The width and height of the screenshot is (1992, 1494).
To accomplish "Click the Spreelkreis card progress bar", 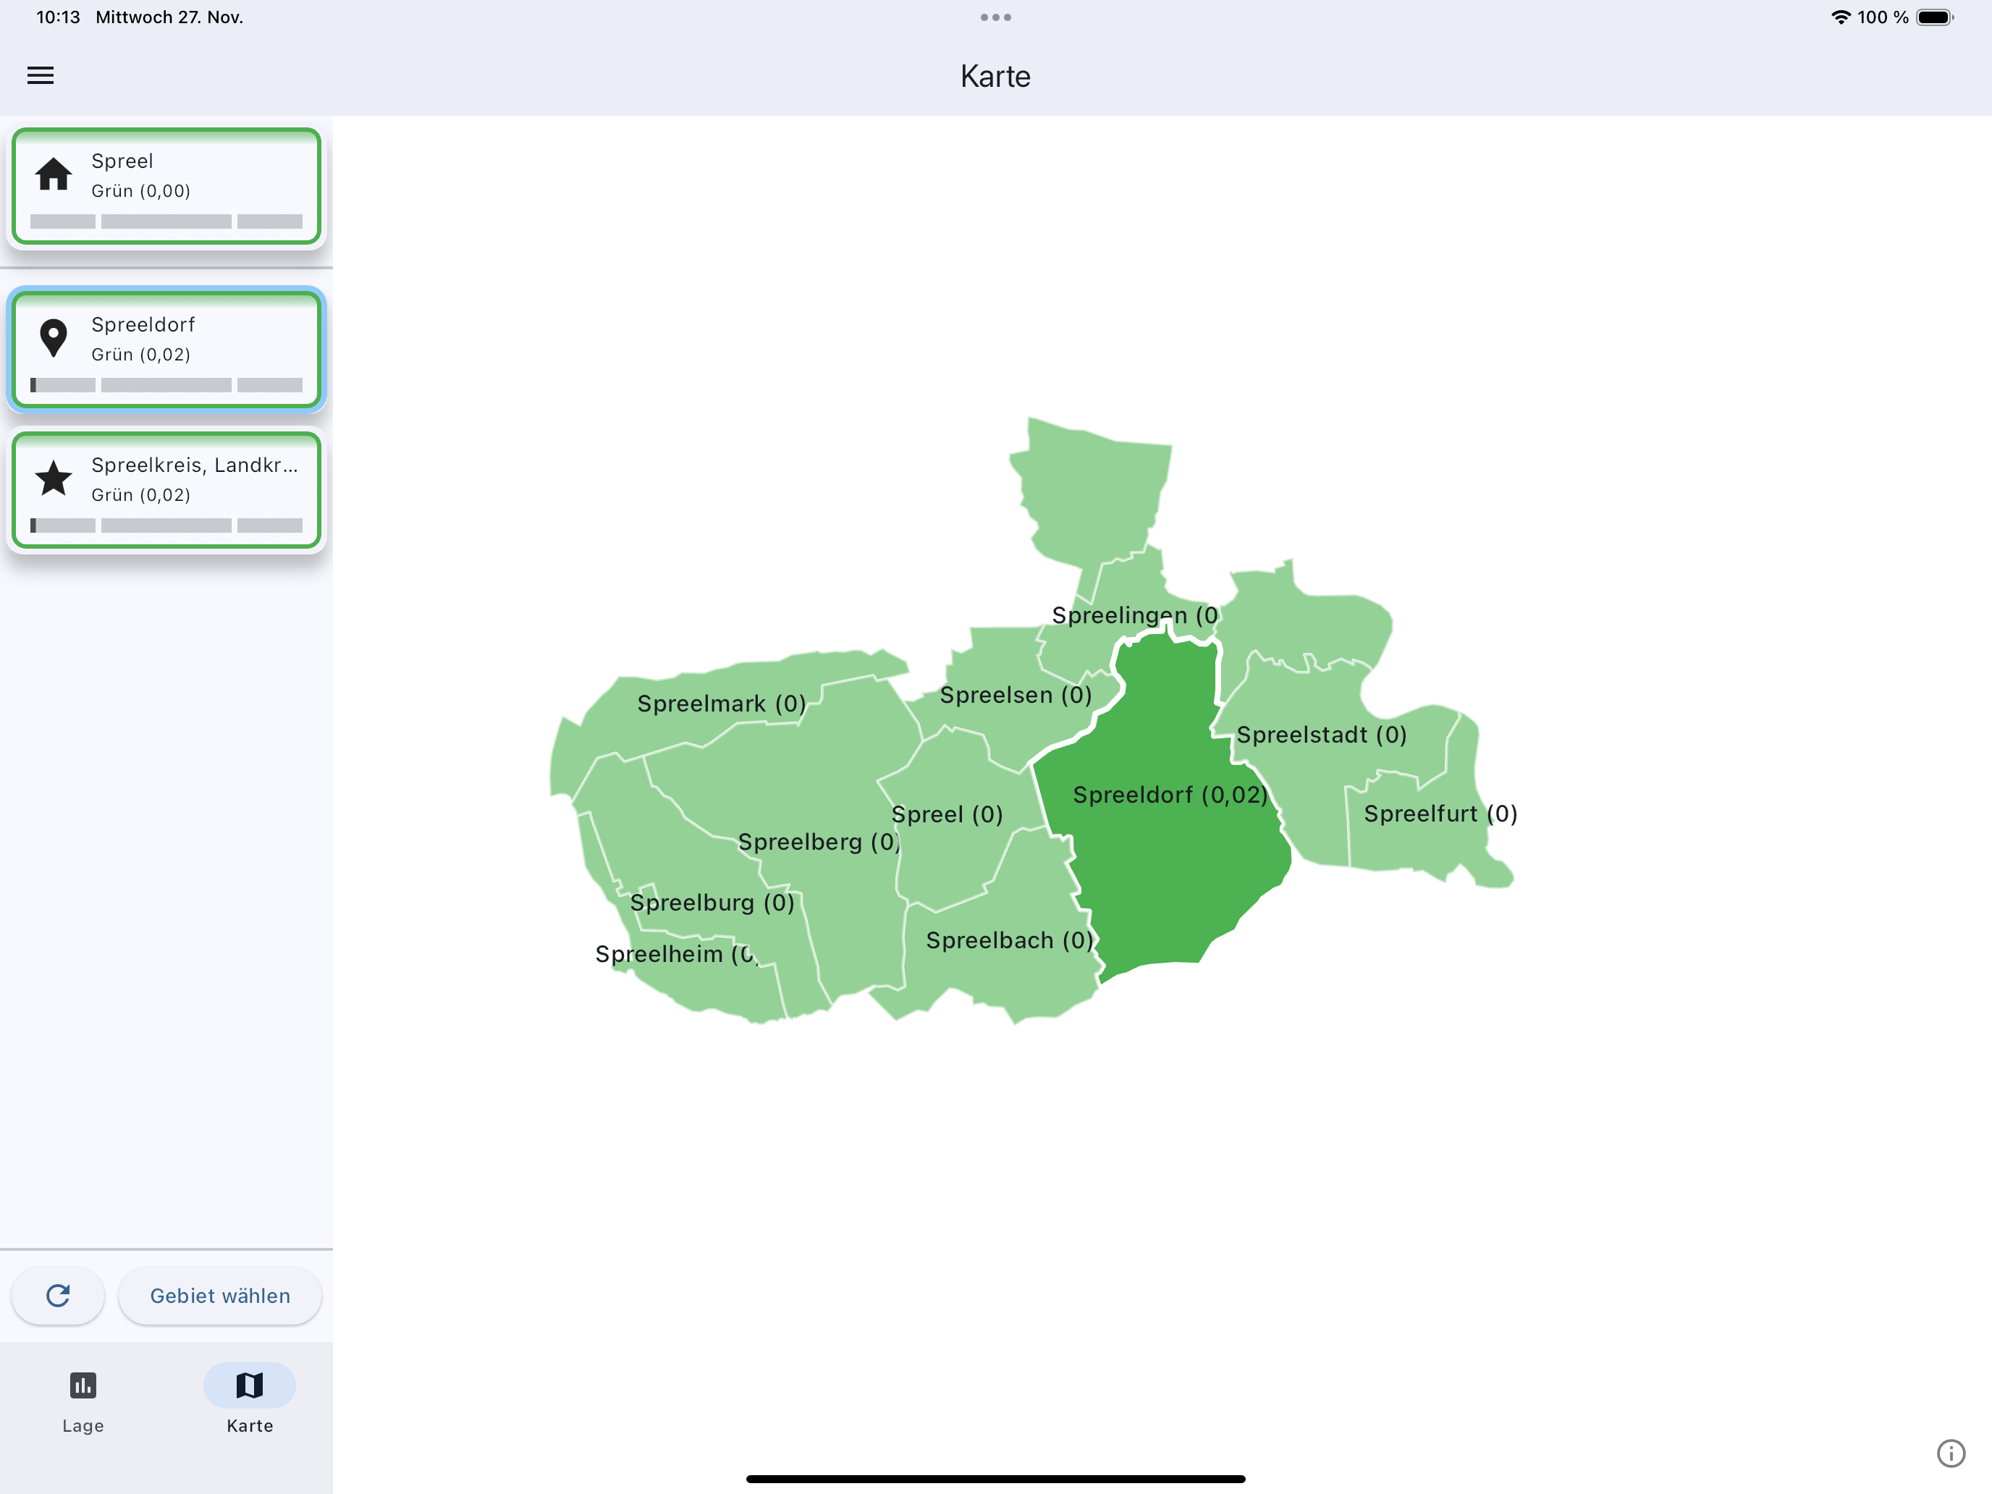I will click(166, 525).
